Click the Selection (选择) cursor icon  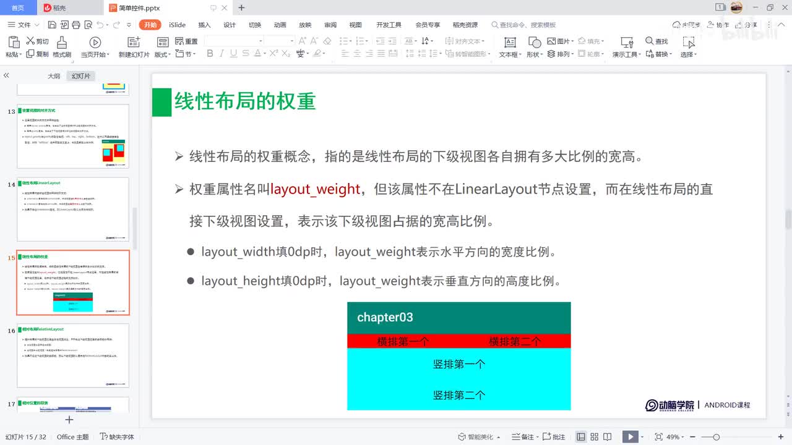(x=689, y=42)
